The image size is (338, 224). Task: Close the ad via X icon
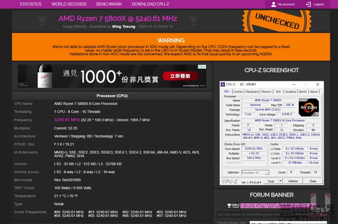coord(204,67)
